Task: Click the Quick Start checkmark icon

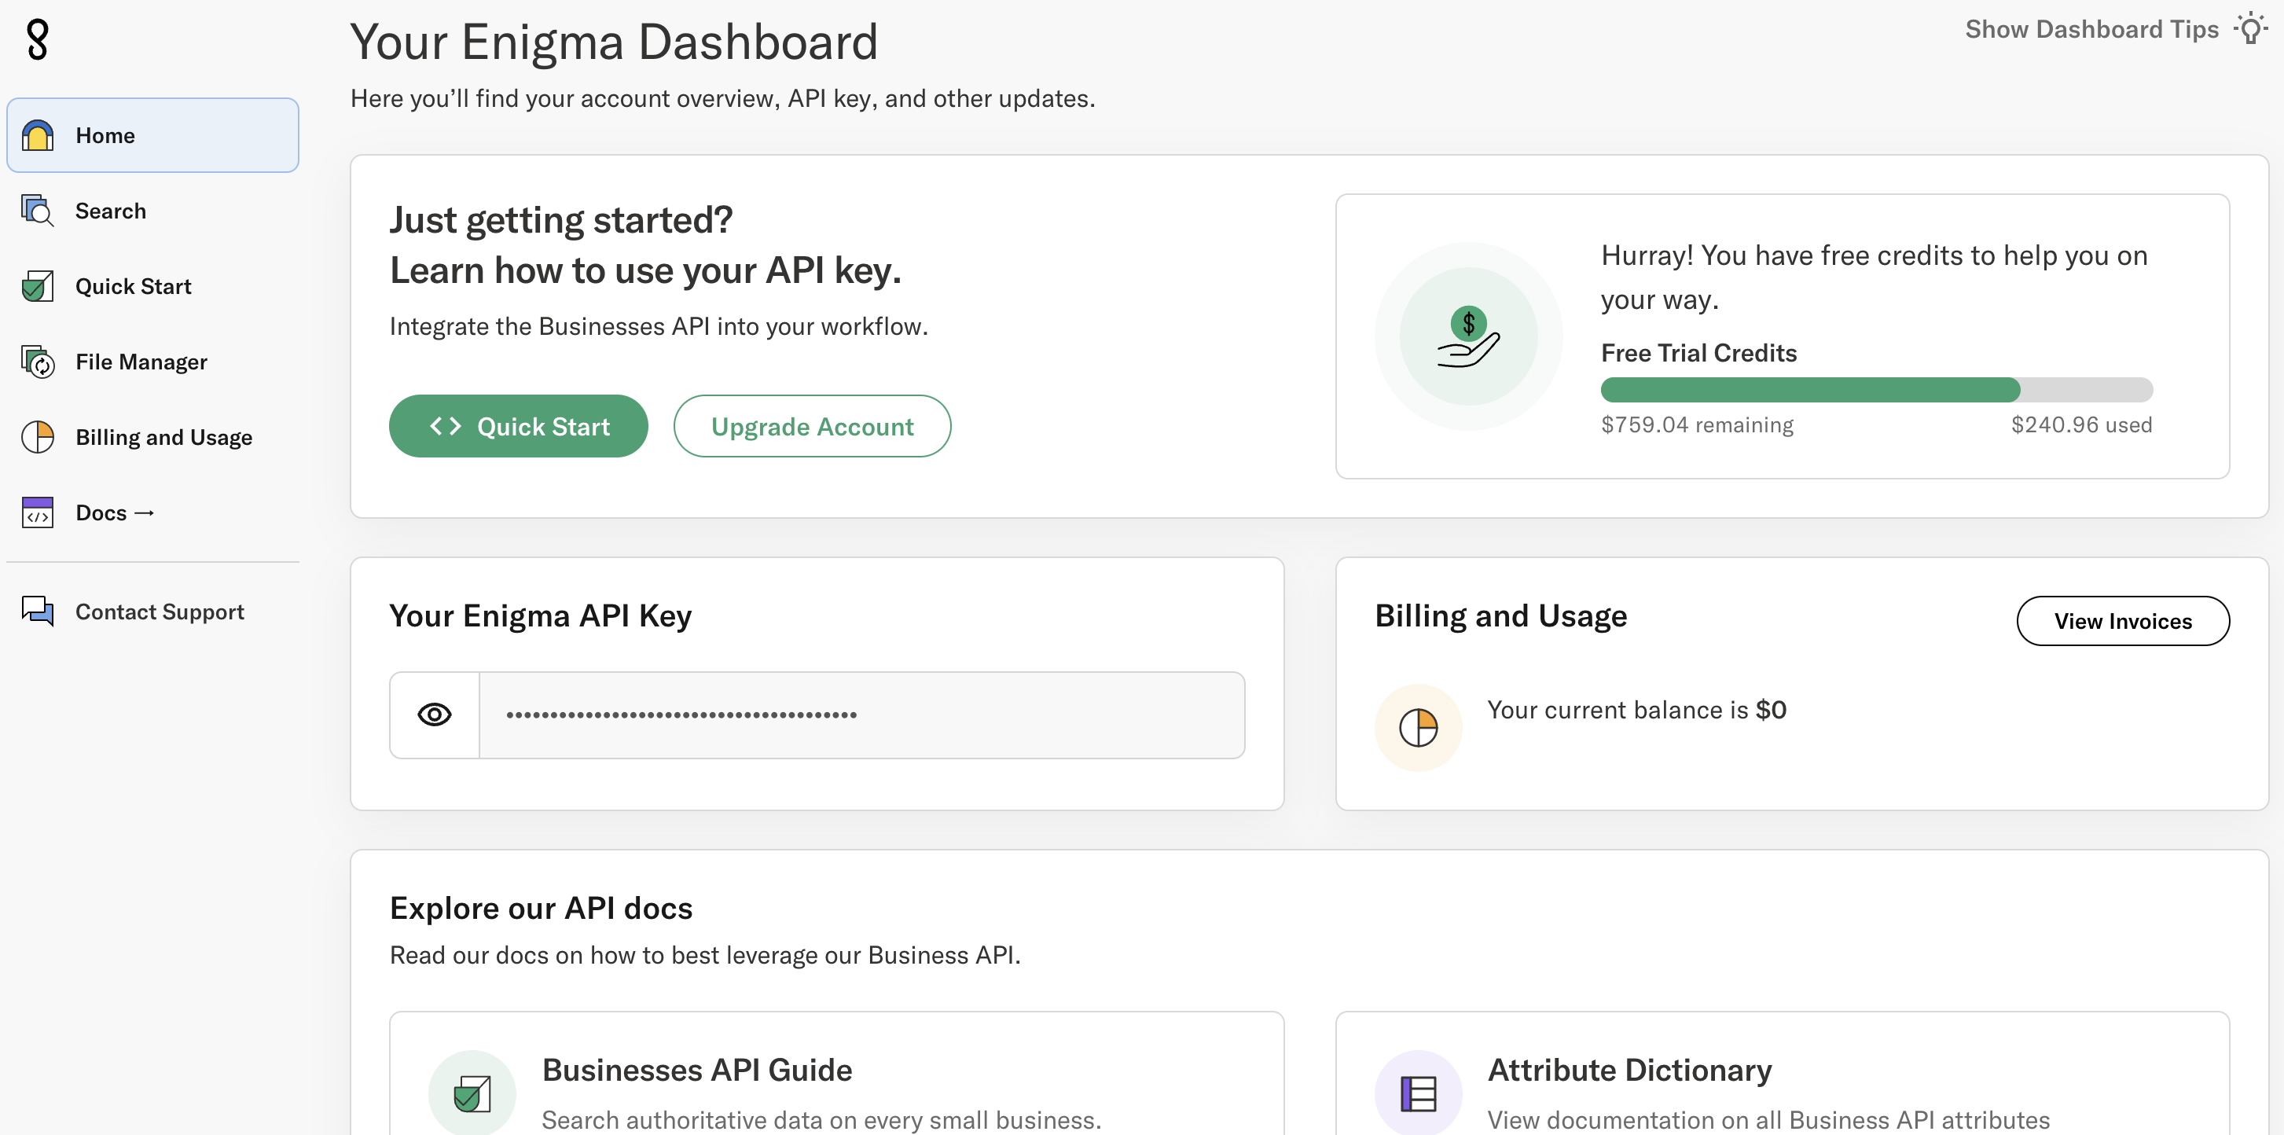Action: click(37, 285)
